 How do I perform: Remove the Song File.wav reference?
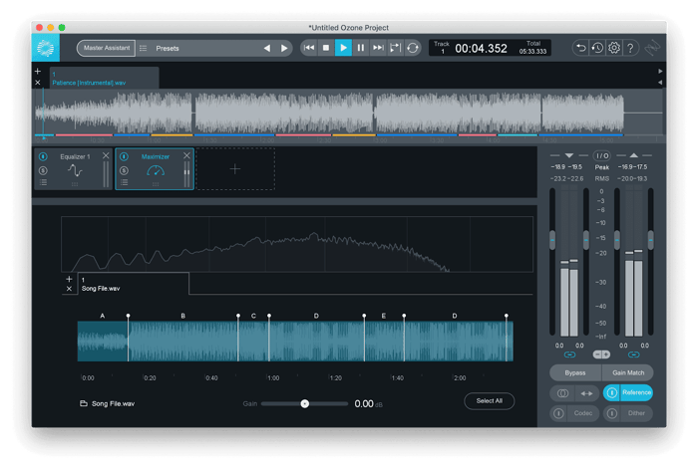pos(69,289)
